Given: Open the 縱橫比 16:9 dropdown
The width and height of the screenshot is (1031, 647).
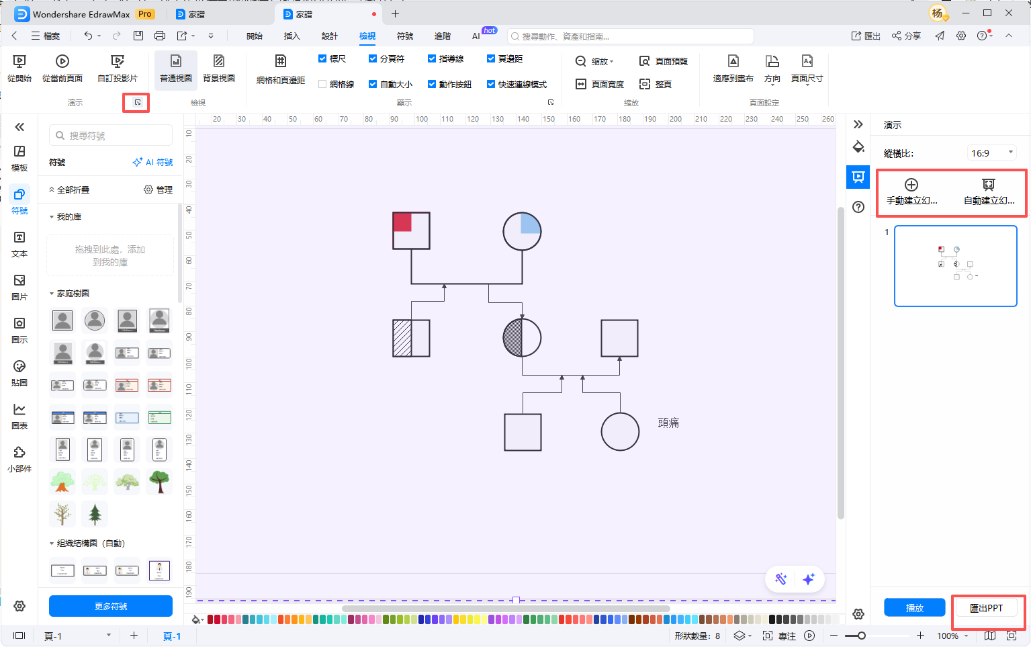Looking at the screenshot, I should 992,153.
